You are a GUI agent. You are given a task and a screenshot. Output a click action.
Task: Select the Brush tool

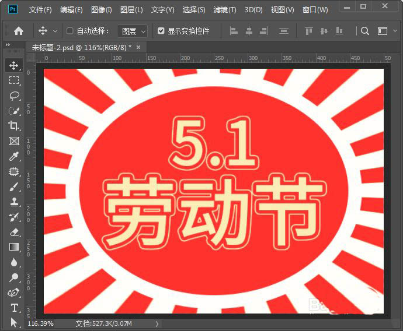(x=14, y=186)
